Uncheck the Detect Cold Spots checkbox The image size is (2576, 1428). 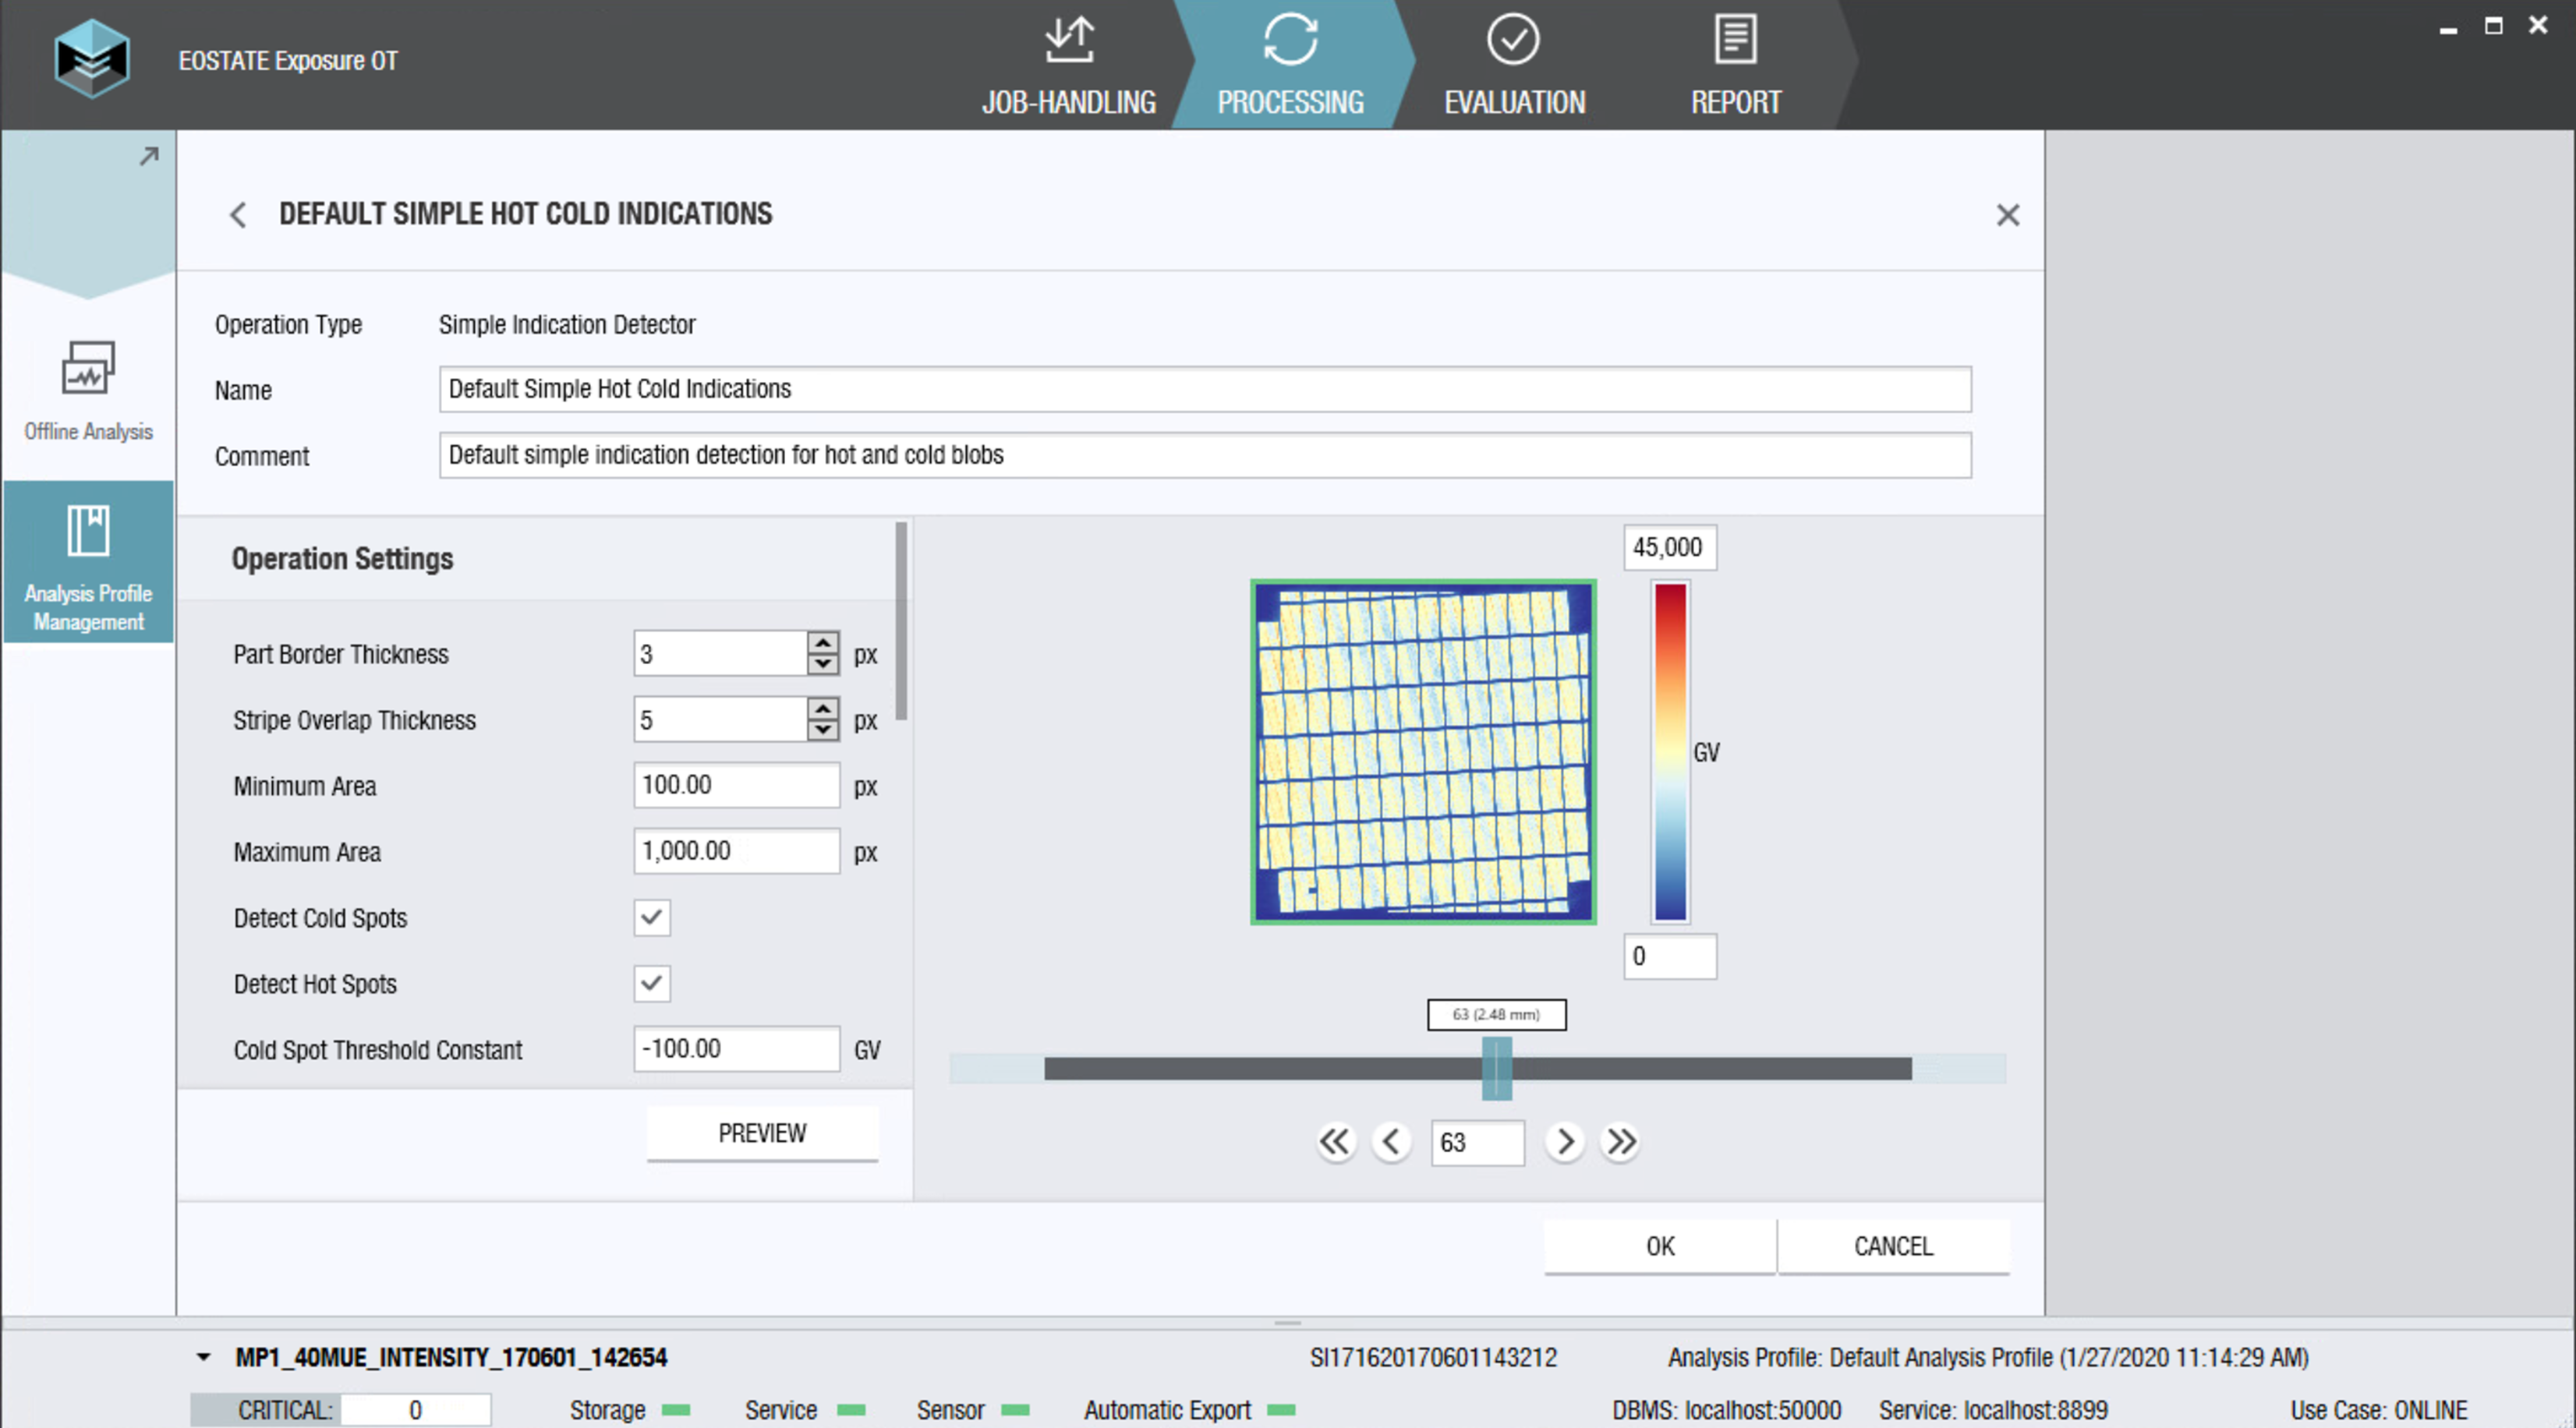click(x=651, y=917)
